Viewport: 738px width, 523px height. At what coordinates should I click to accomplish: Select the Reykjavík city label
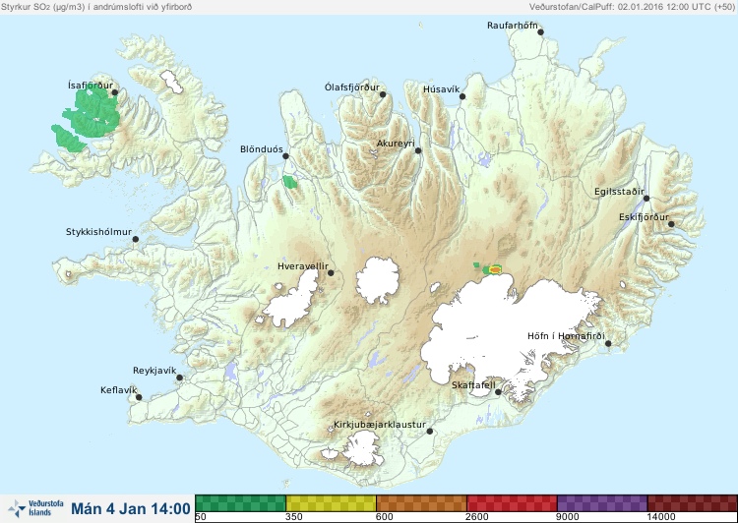coord(154,371)
